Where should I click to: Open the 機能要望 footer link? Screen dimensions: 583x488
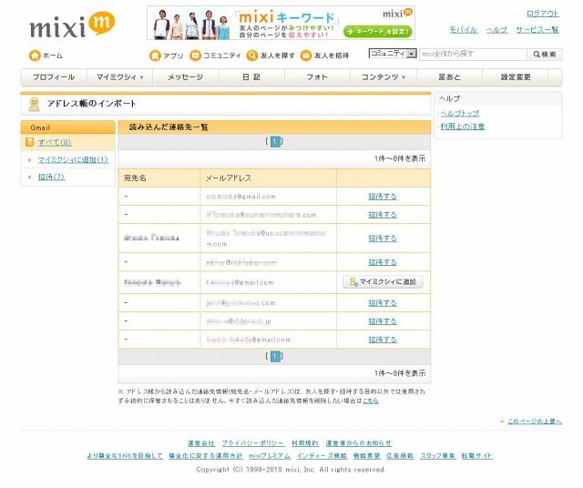tap(366, 456)
